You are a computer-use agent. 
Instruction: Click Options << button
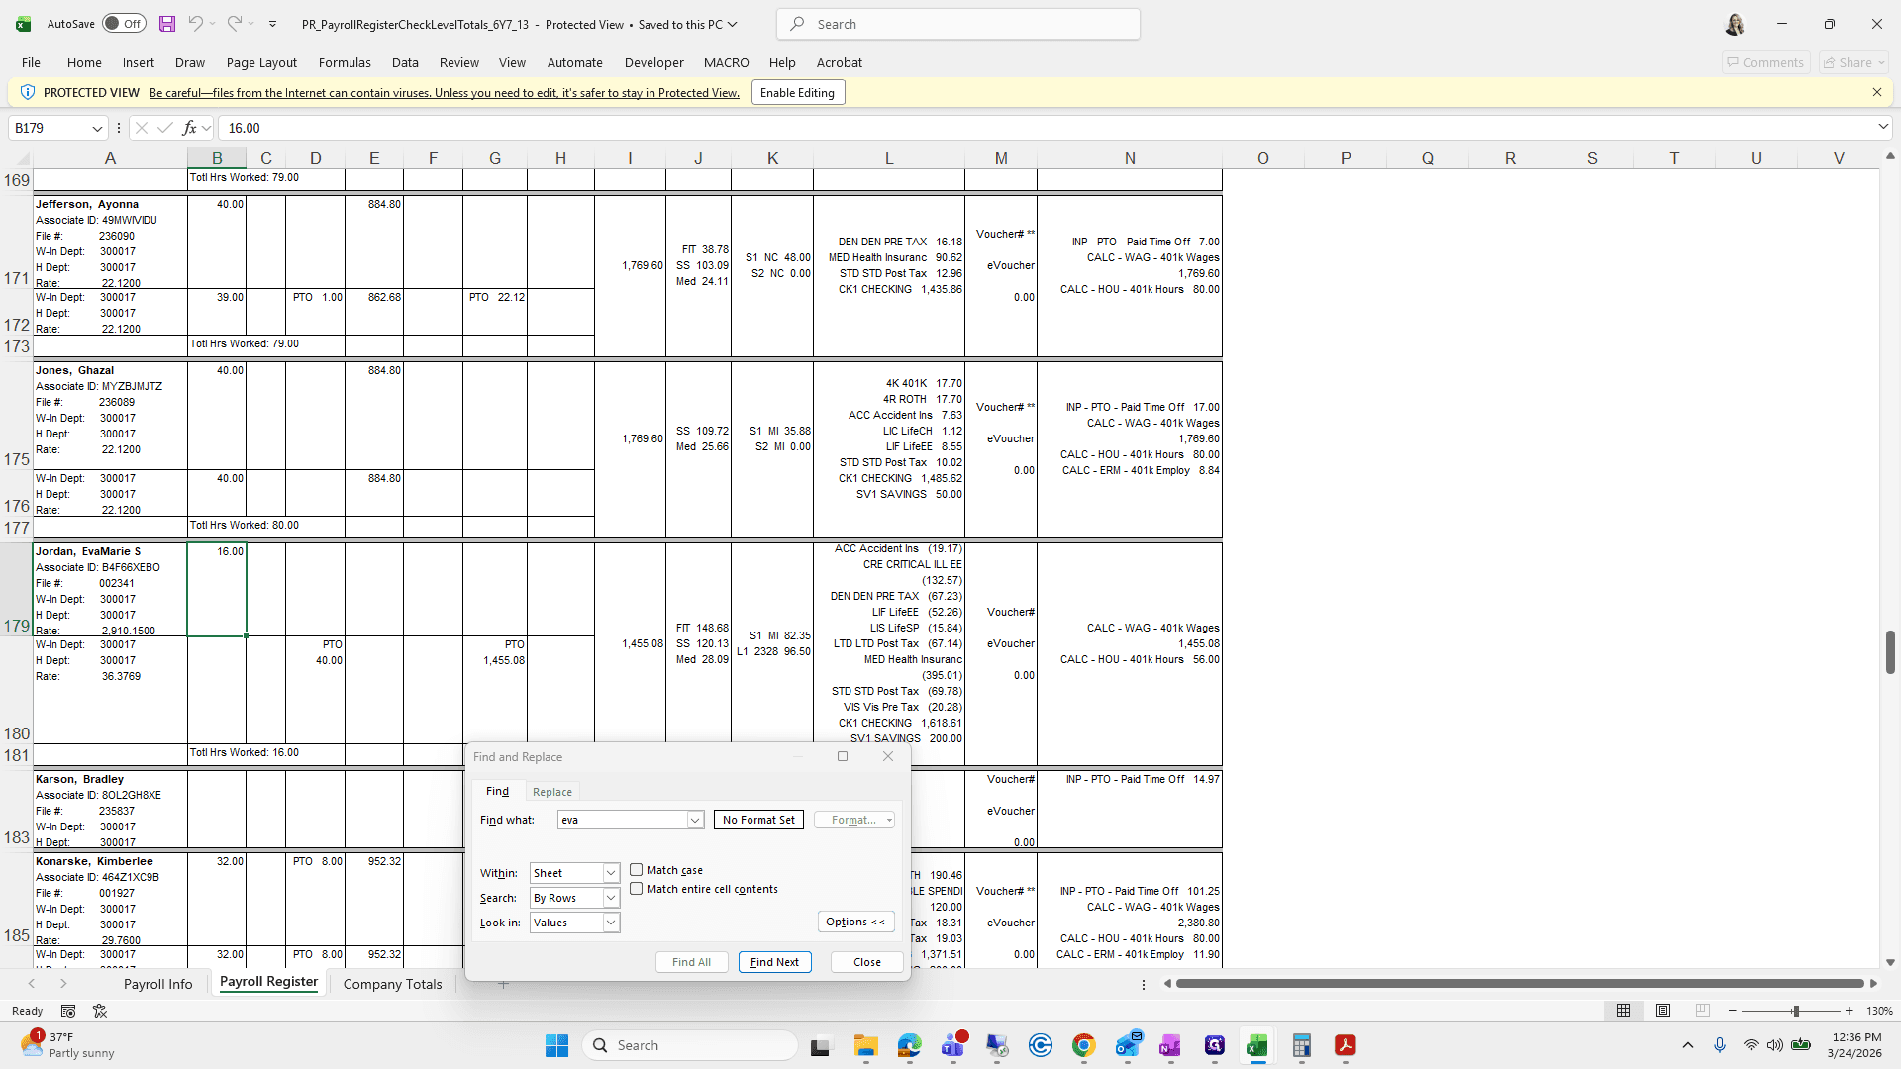(856, 922)
